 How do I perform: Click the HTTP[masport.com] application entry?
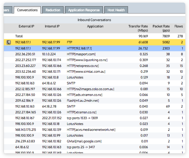point(81,54)
